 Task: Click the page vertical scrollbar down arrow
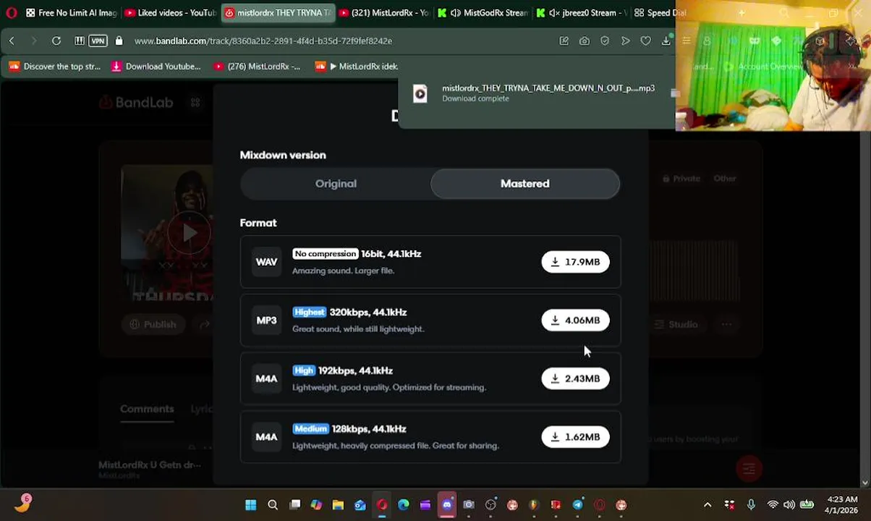(865, 483)
